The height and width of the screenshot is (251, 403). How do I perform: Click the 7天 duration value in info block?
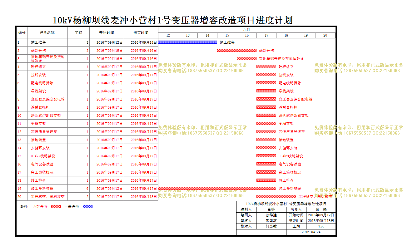click(x=321, y=226)
